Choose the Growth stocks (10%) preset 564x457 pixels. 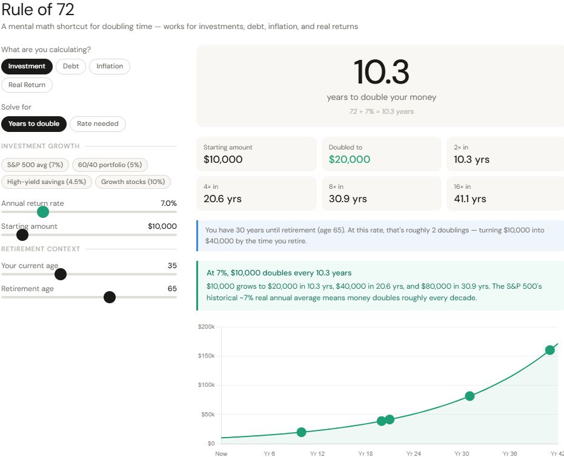[x=133, y=182]
